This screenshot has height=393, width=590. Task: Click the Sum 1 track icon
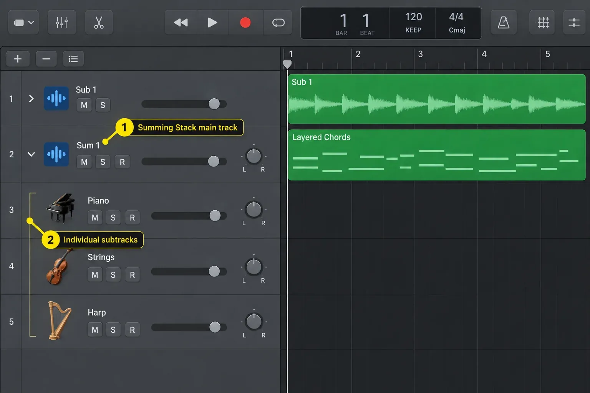click(56, 154)
